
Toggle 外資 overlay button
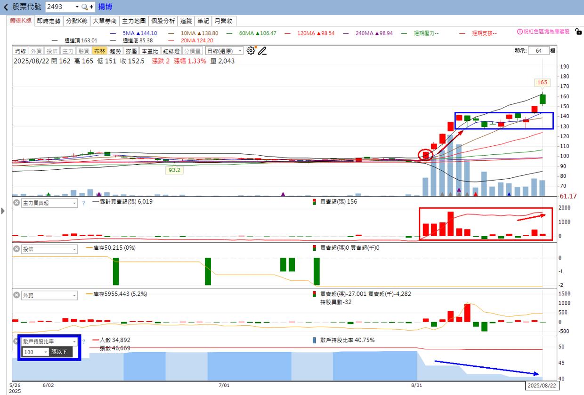36,51
